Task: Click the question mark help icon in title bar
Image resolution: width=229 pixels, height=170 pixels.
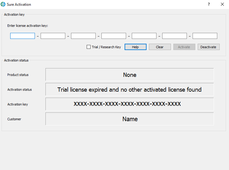Action: click(209, 4)
